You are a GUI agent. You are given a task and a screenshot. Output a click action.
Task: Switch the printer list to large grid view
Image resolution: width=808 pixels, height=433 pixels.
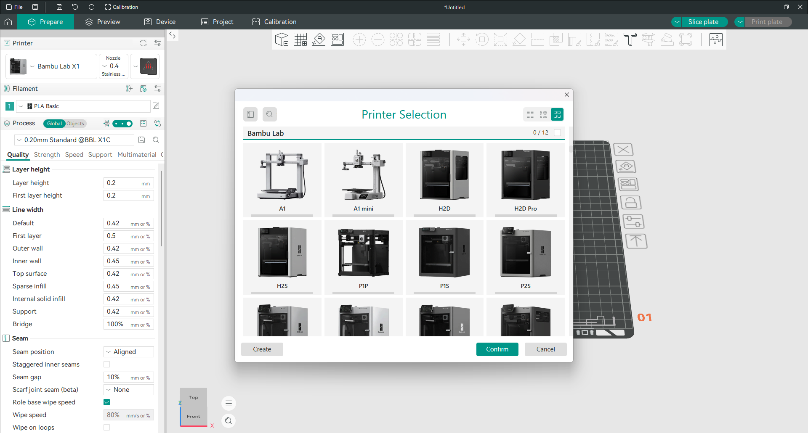pos(557,114)
